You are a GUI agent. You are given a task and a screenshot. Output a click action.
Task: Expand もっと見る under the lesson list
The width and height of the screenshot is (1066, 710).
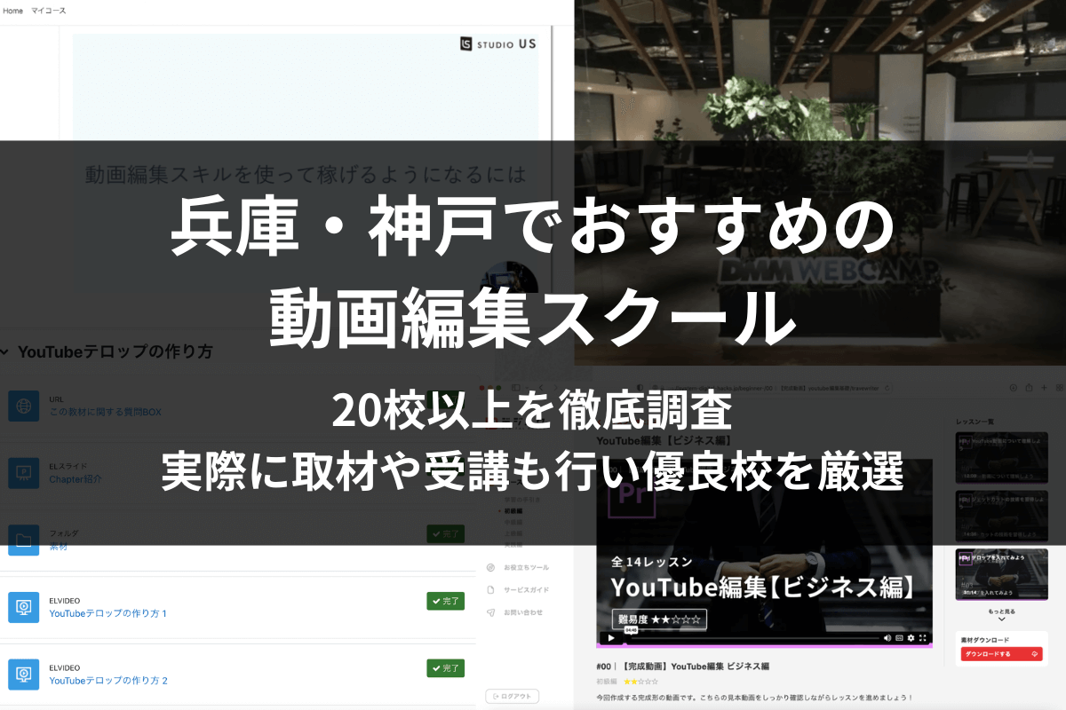click(1001, 615)
